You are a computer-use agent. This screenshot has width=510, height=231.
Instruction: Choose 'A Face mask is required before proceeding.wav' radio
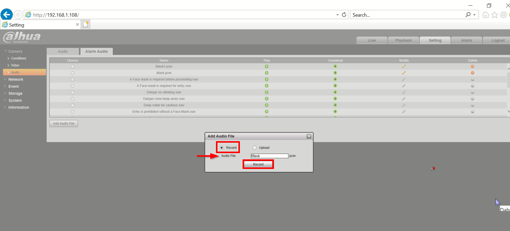coord(72,79)
